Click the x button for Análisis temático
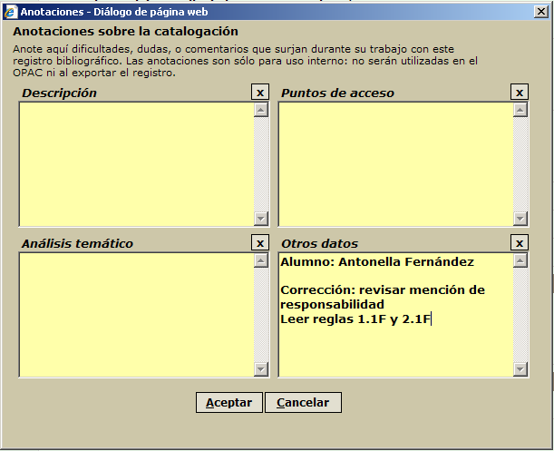This screenshot has width=554, height=451. [260, 243]
